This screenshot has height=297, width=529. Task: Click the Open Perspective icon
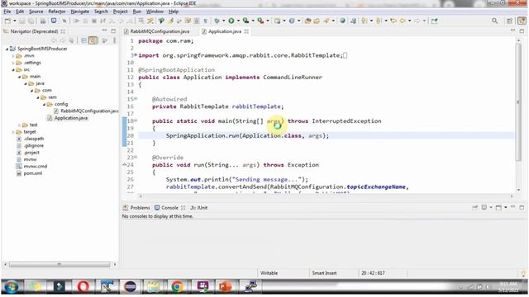(509, 21)
